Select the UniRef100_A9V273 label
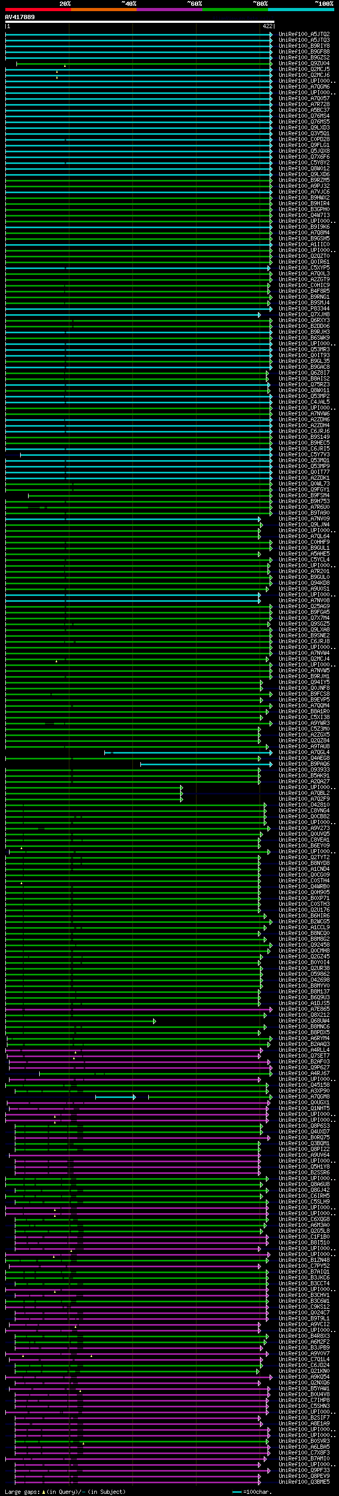Viewport: 339px width, 1496px height. pos(304,828)
